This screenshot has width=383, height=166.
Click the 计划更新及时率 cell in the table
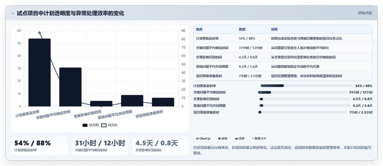click(x=207, y=39)
